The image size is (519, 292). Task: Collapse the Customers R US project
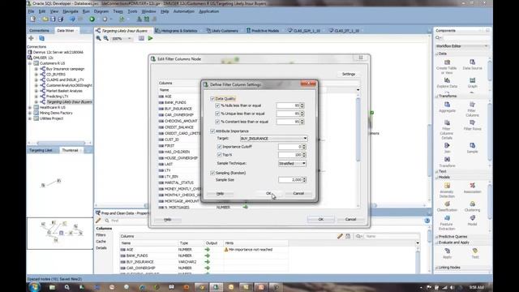pos(30,63)
